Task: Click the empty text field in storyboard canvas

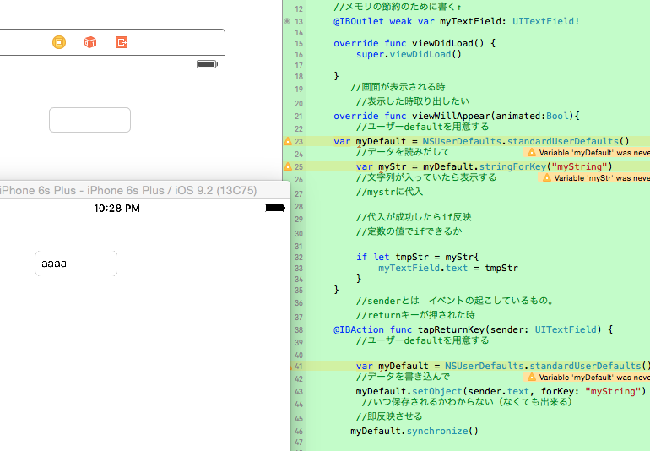Action: (x=90, y=120)
